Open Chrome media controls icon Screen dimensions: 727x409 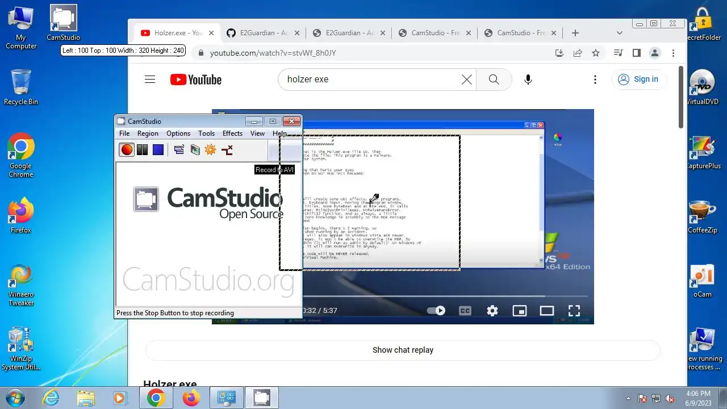click(619, 53)
